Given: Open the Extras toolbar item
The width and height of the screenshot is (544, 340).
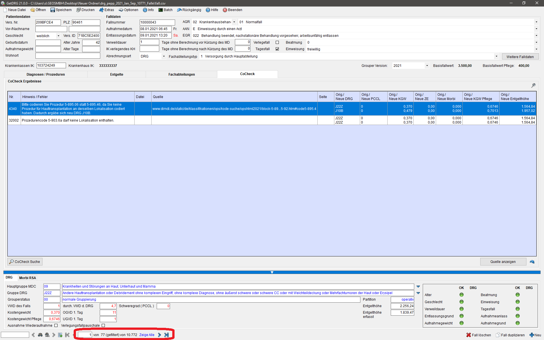Looking at the screenshot, I should click(x=107, y=10).
